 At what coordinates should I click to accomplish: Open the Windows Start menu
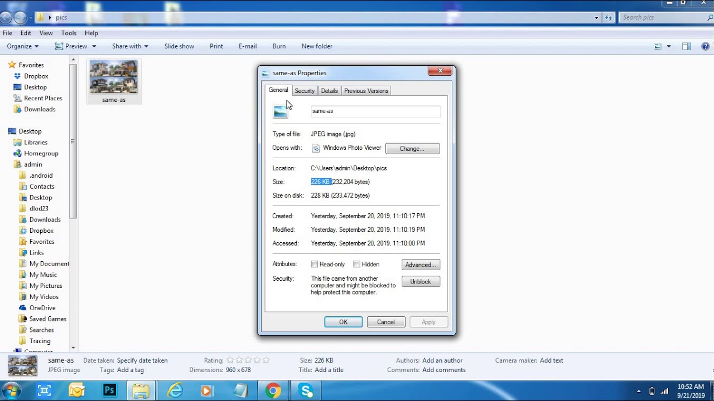pos(11,390)
